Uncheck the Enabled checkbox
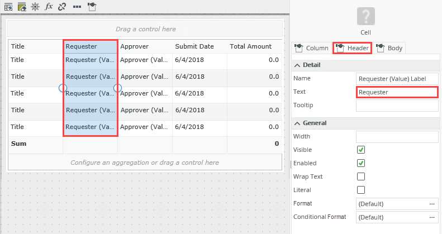 [x=361, y=163]
